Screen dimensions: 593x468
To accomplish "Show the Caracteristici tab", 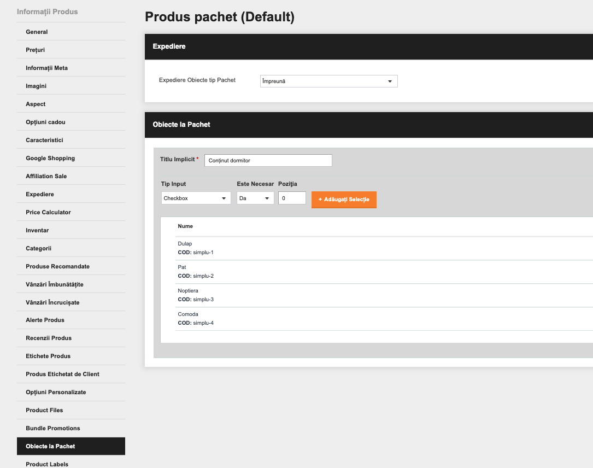I will 71,140.
